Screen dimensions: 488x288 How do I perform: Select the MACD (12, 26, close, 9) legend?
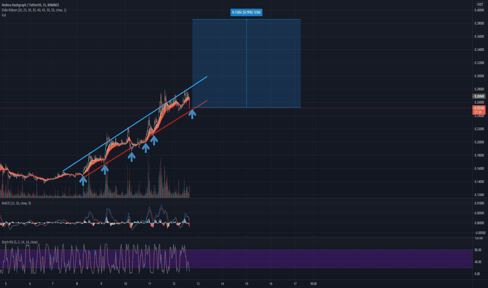pos(16,203)
